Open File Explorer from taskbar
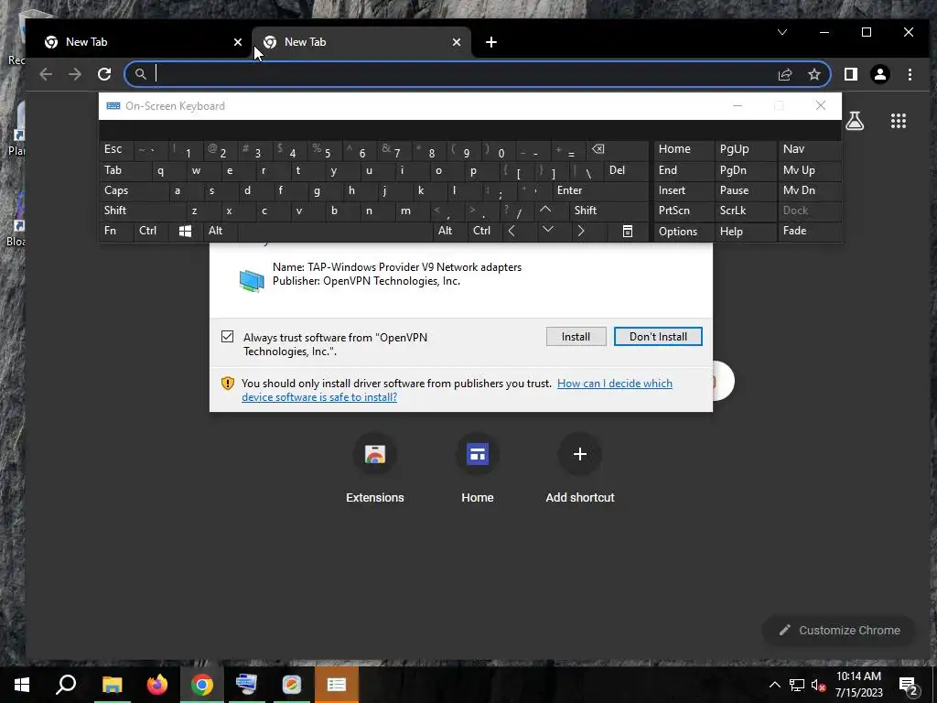This screenshot has width=937, height=703. [112, 685]
